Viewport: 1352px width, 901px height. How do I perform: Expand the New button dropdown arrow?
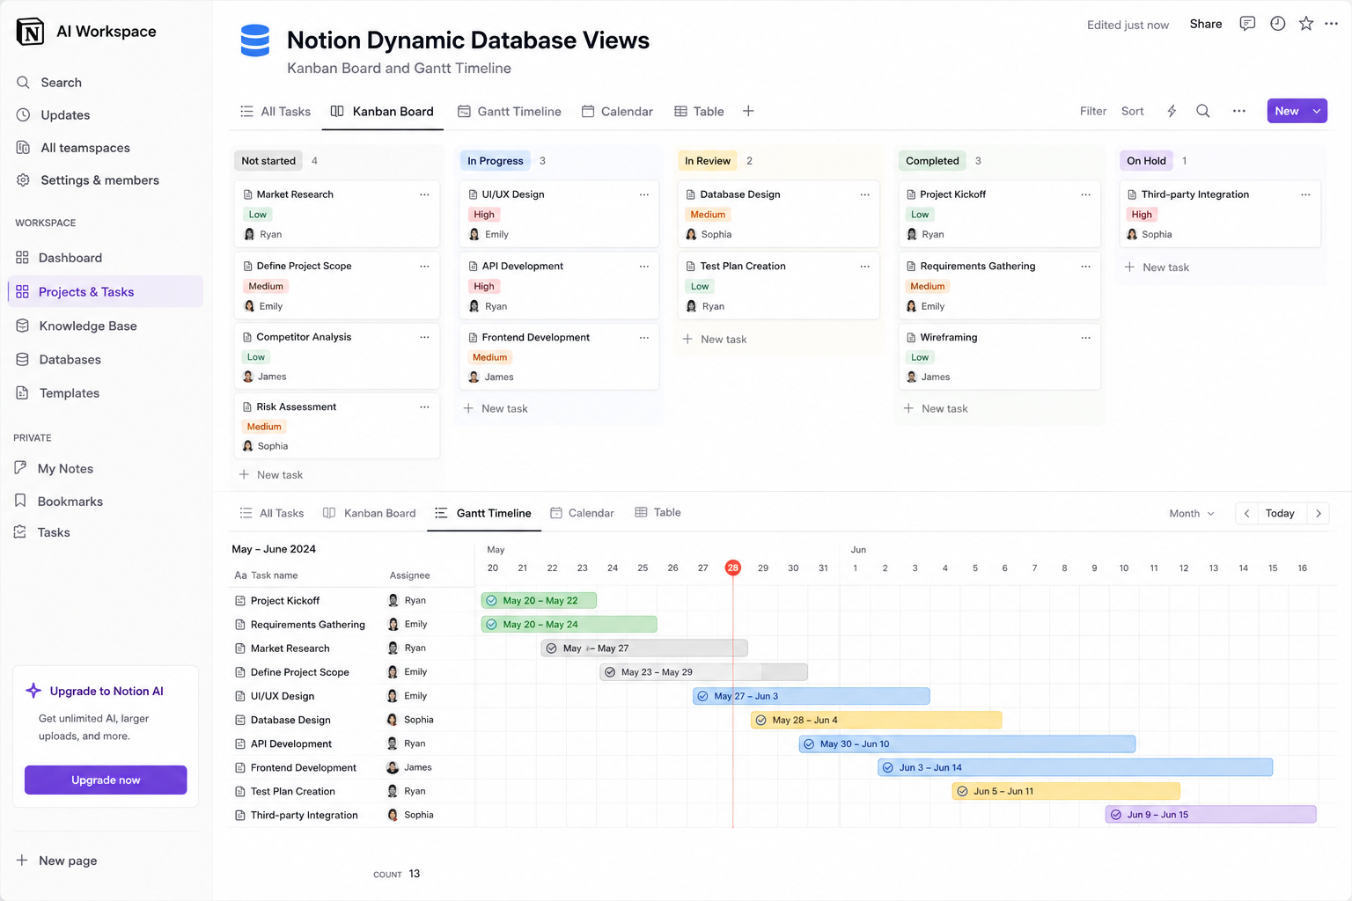point(1317,111)
